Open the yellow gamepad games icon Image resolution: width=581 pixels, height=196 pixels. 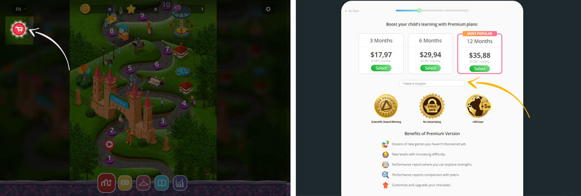pos(124,182)
